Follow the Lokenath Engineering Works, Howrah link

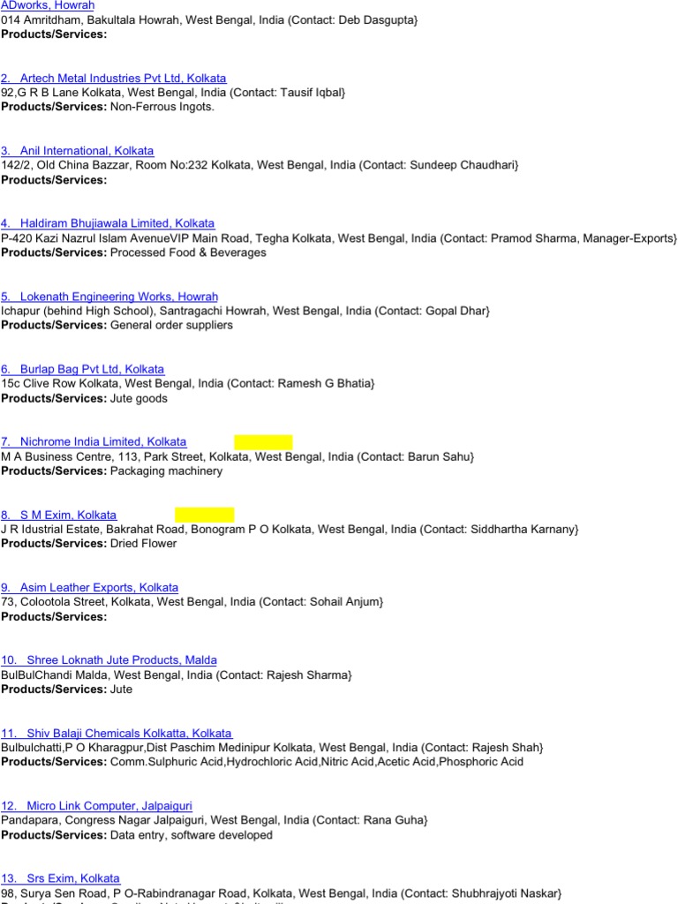(109, 297)
